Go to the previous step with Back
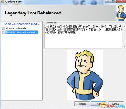This screenshot has width=126, height=109. pyautogui.click(x=82, y=104)
